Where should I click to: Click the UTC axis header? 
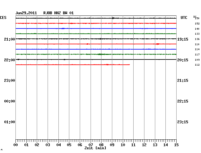(184, 18)
